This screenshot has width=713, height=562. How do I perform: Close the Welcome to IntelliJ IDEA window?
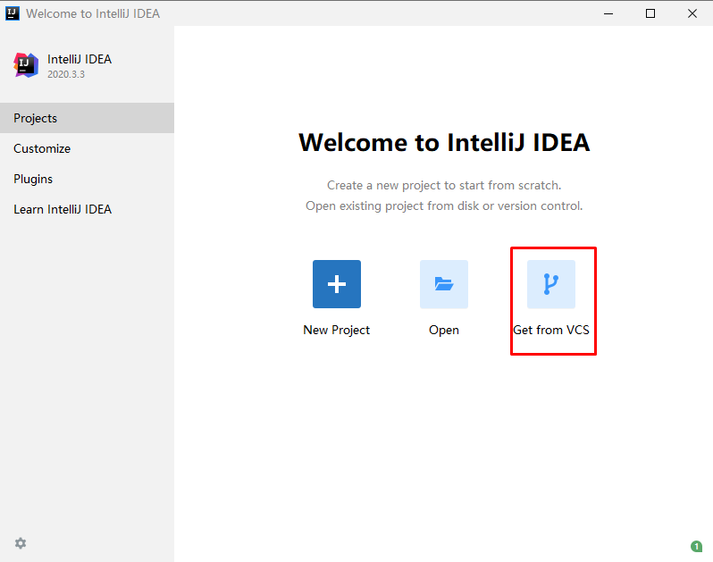(x=692, y=13)
